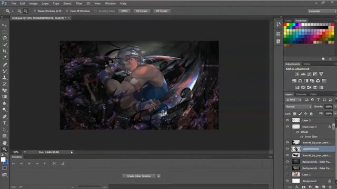Select the Move tool
This screenshot has height=189, width=337.
click(x=4, y=25)
